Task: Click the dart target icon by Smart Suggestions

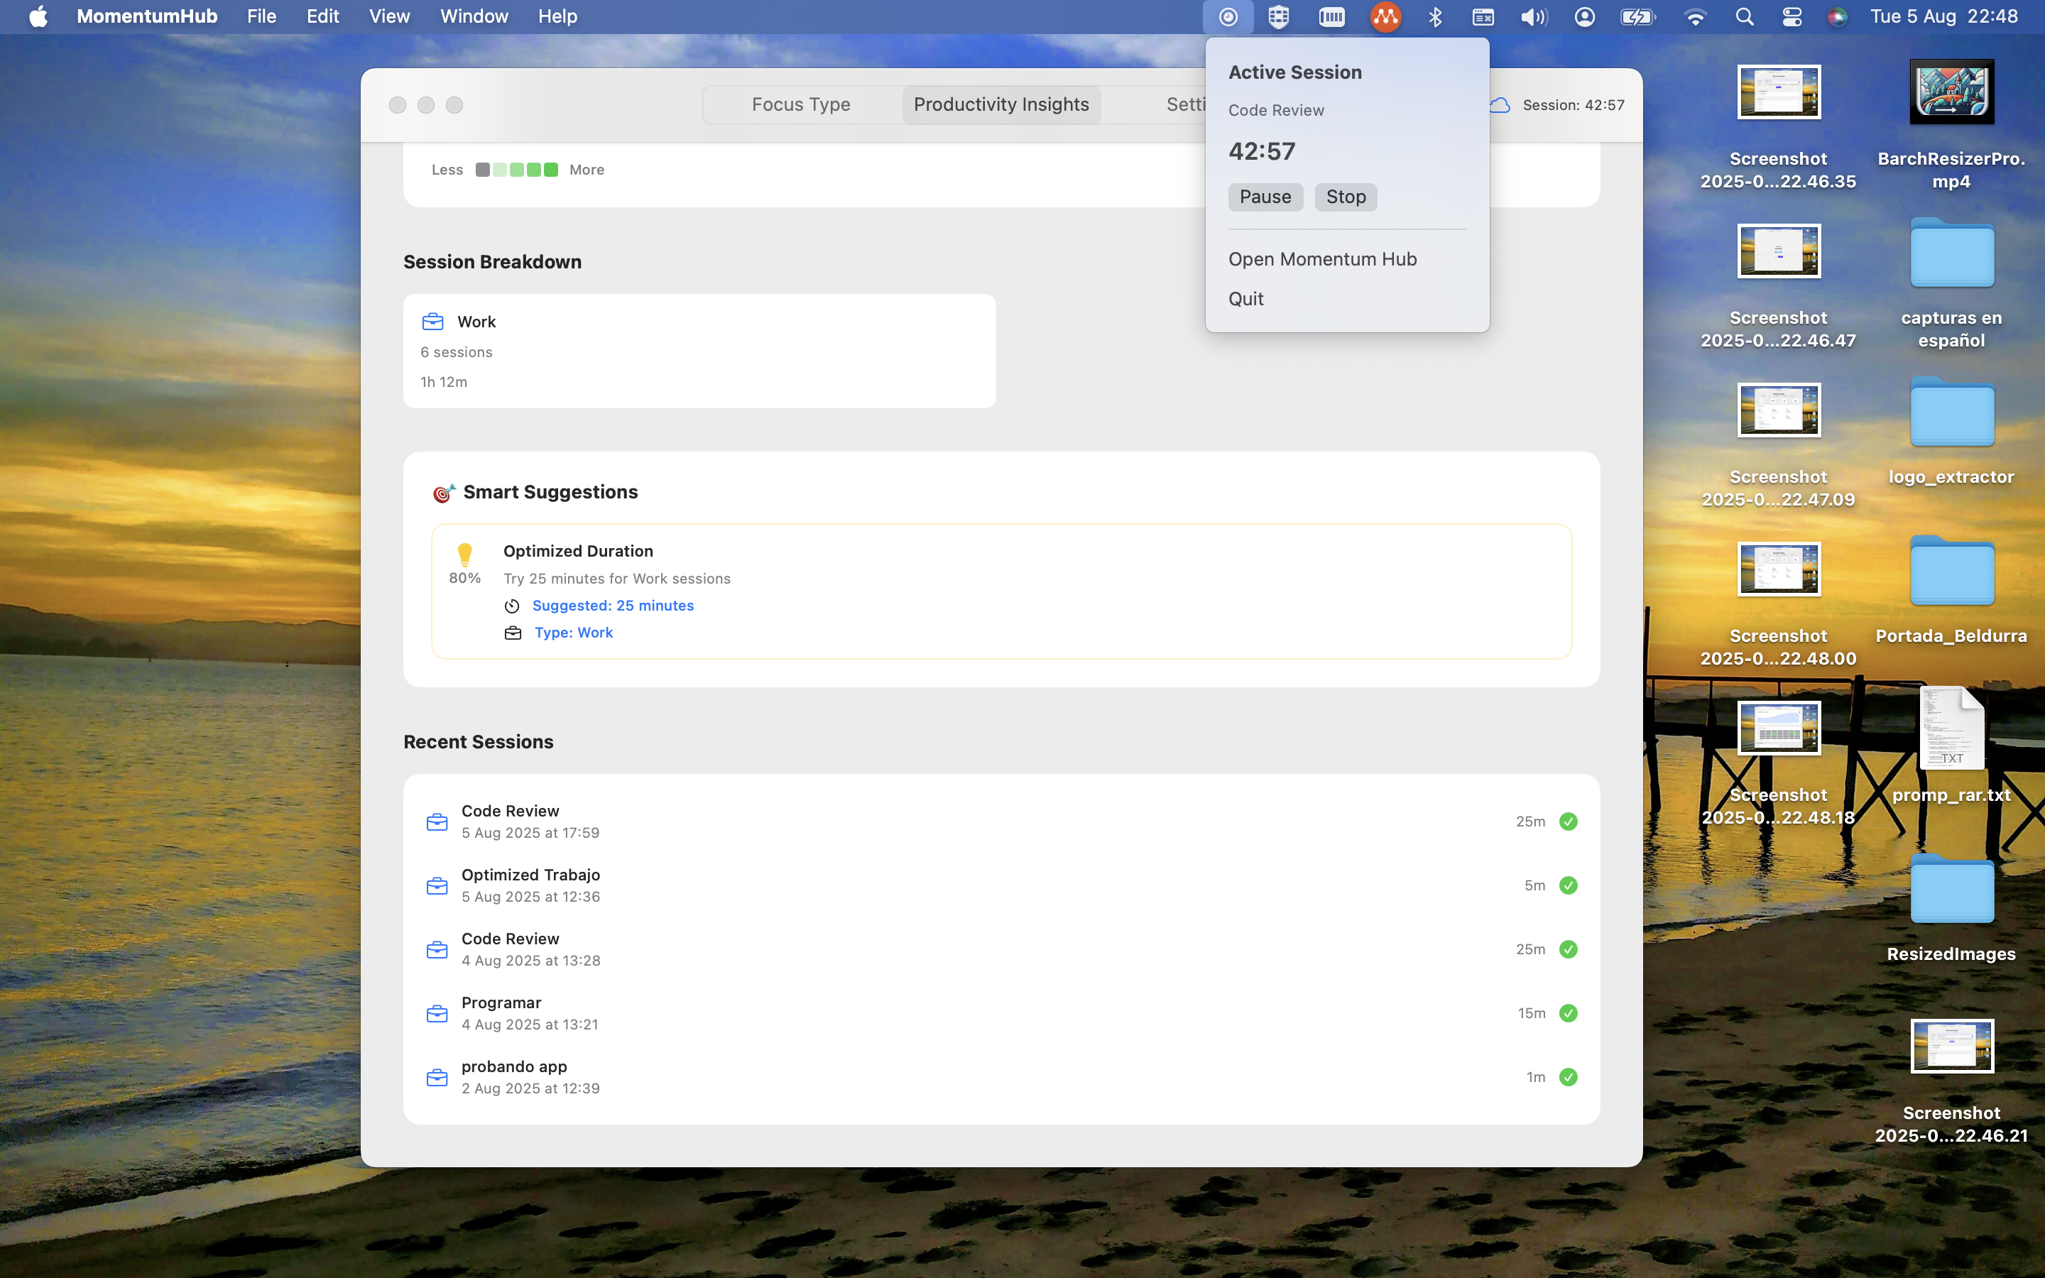Action: 444,493
